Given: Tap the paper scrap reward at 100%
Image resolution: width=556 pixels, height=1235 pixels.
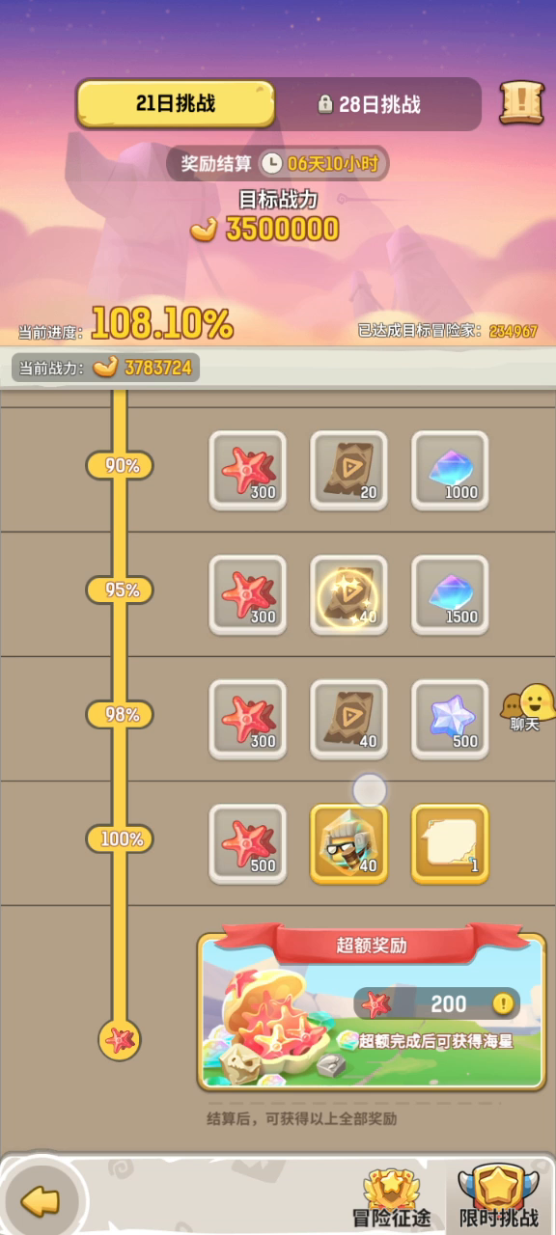Looking at the screenshot, I should click(x=451, y=844).
